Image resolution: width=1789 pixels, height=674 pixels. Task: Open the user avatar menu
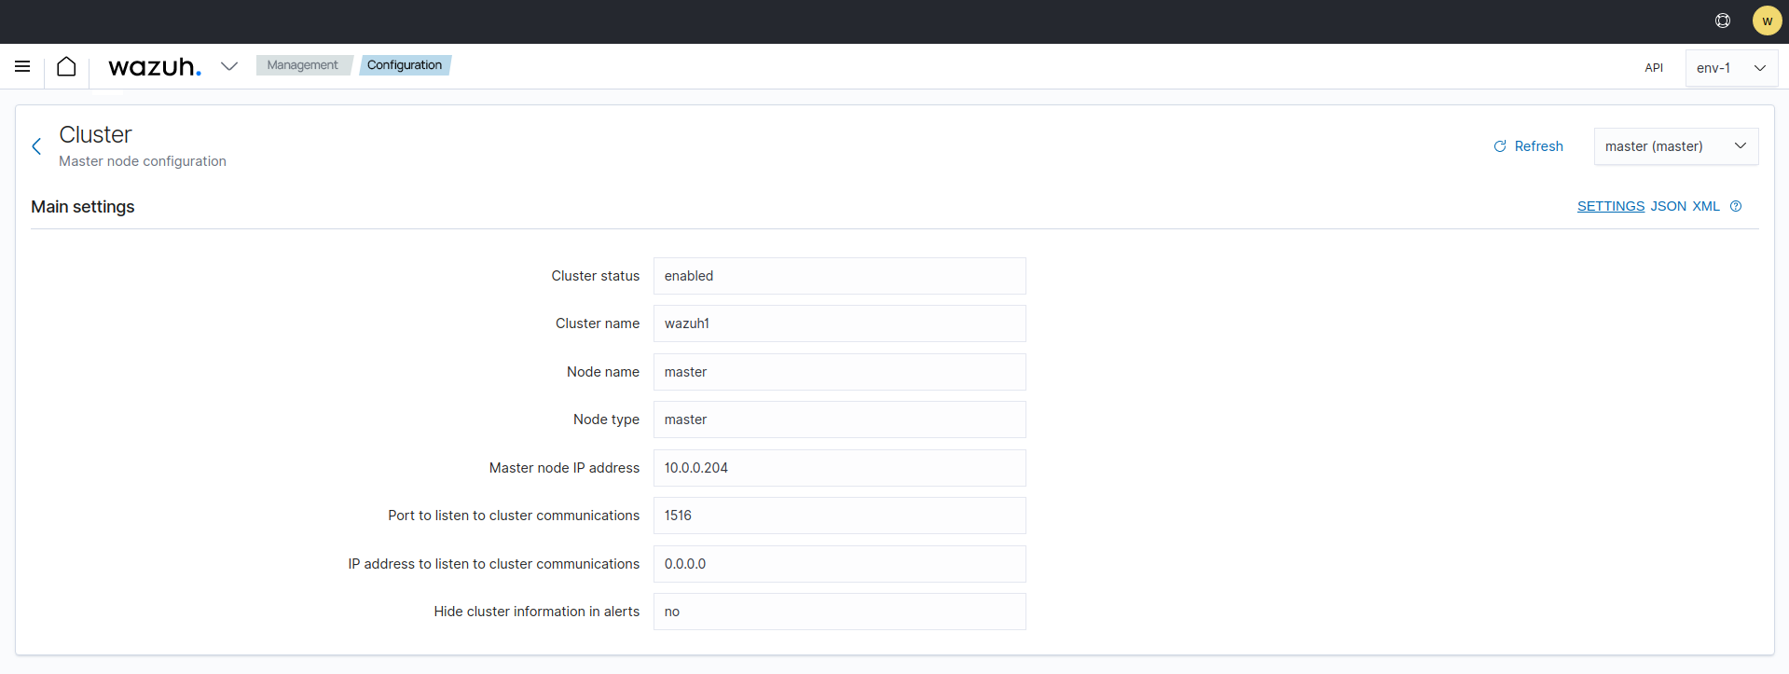[x=1767, y=21]
